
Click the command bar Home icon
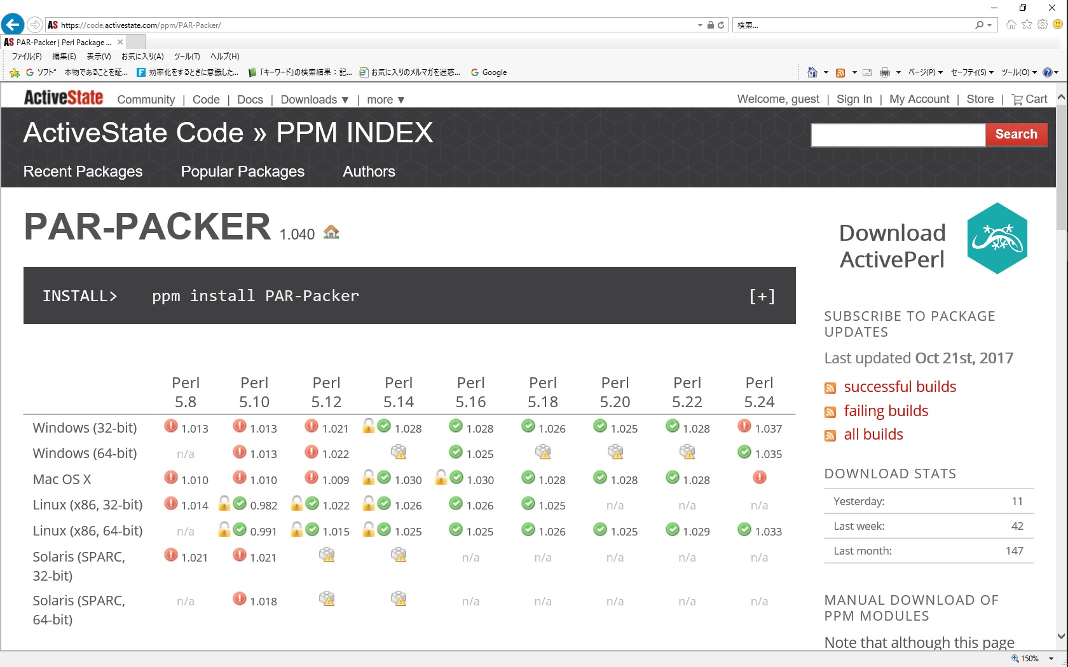tap(812, 72)
